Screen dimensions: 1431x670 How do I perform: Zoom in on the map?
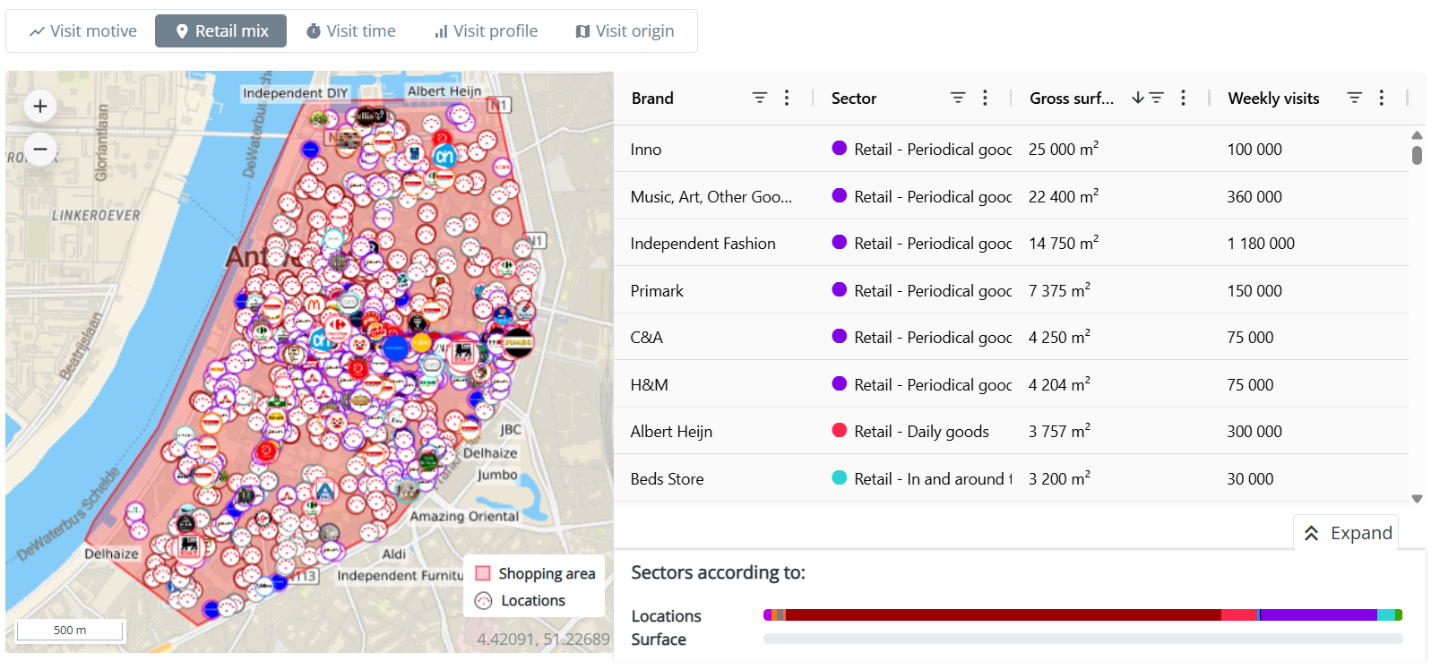pyautogui.click(x=40, y=107)
